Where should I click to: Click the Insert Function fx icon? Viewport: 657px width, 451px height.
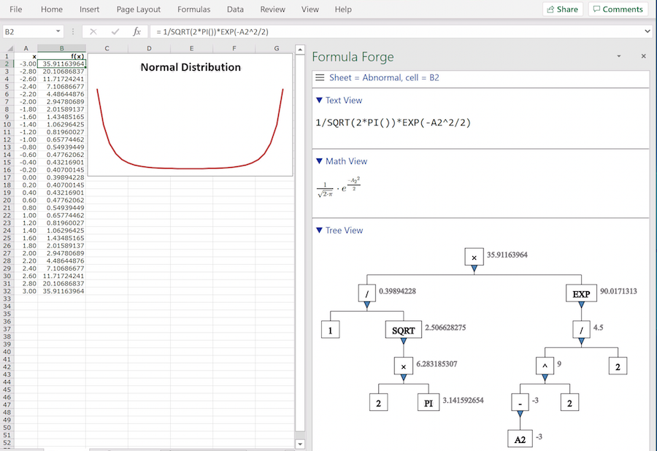[137, 31]
